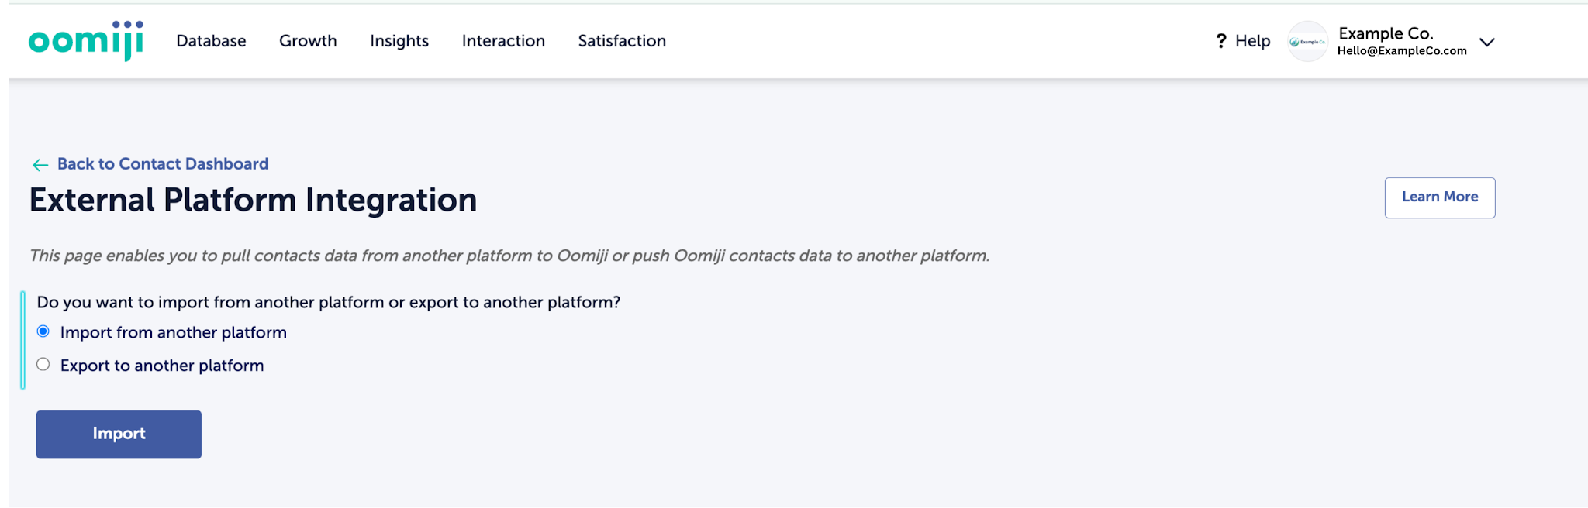Select the Import from another platform radio

tap(43, 331)
